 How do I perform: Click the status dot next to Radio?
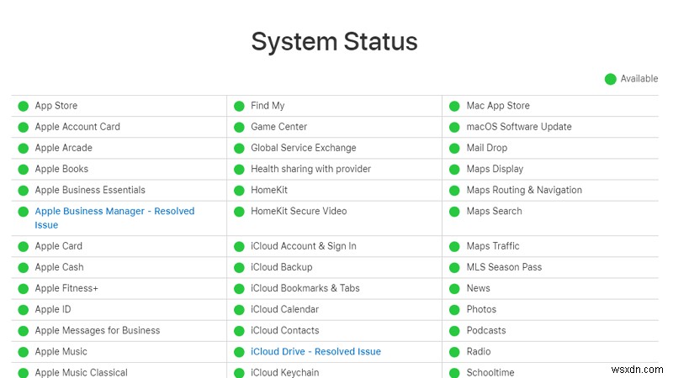tap(454, 352)
